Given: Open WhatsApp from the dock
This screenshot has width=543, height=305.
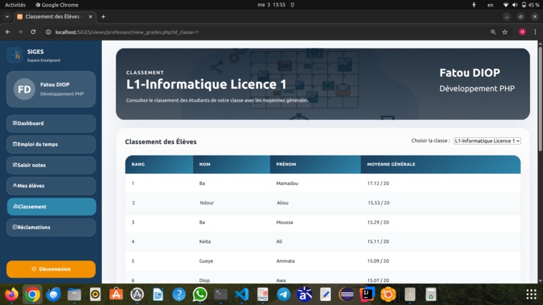Looking at the screenshot, I should point(200,295).
